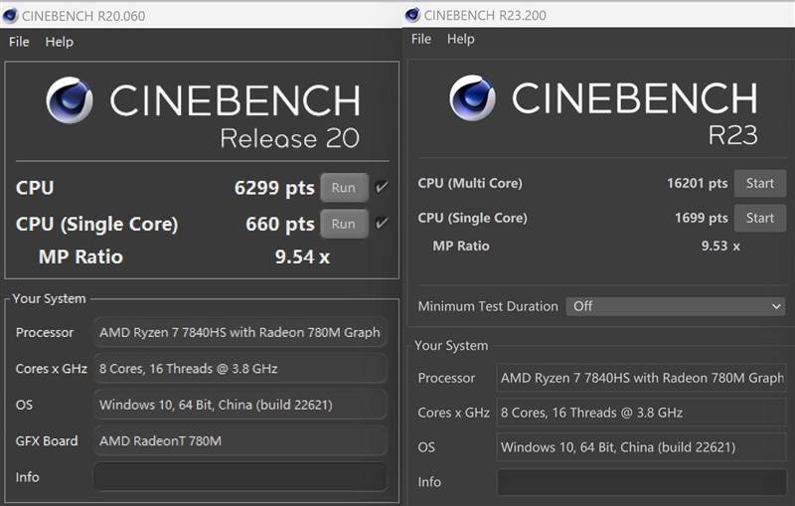Select the GFX Board field showing Radeon 780M

coord(239,440)
